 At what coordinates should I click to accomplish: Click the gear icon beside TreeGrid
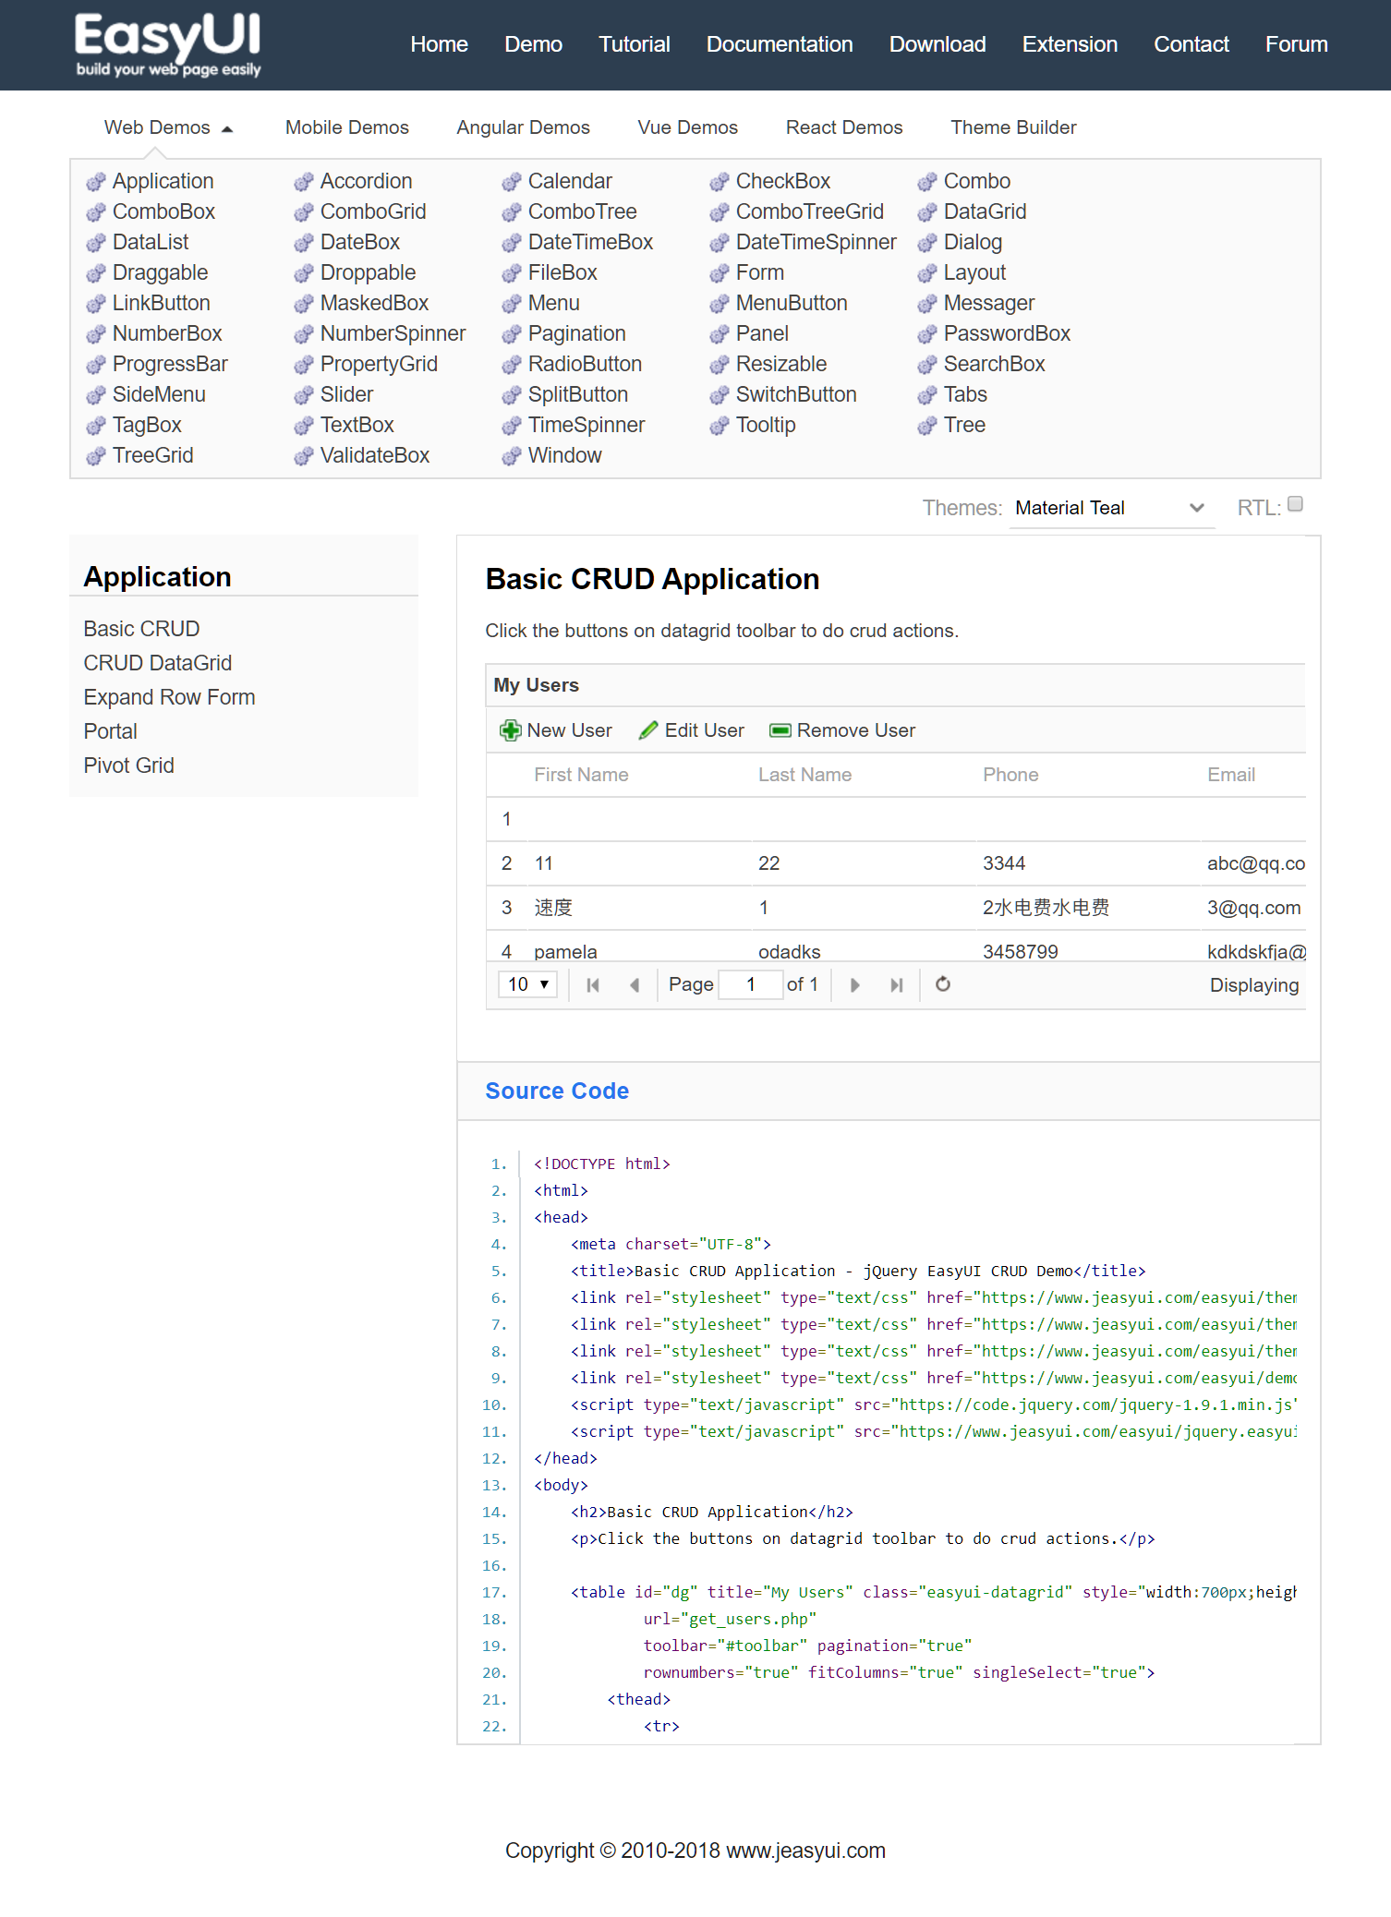tap(96, 456)
